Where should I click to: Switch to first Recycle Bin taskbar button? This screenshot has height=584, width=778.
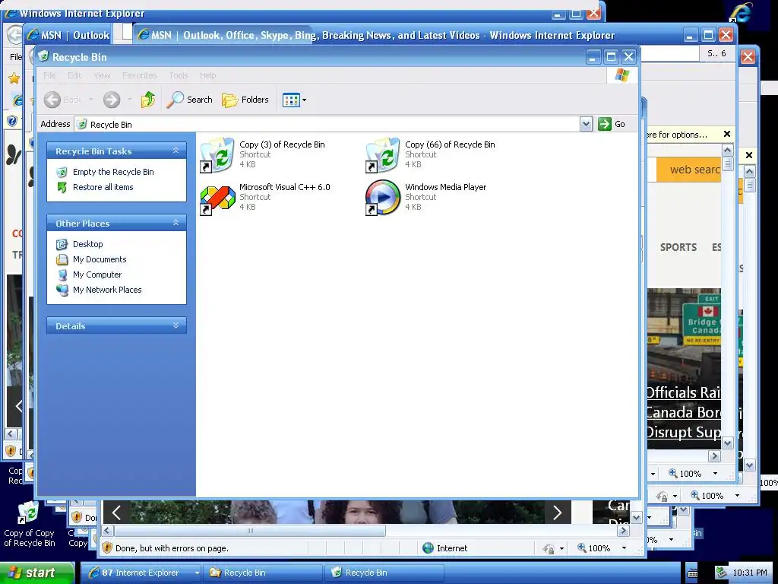[264, 573]
